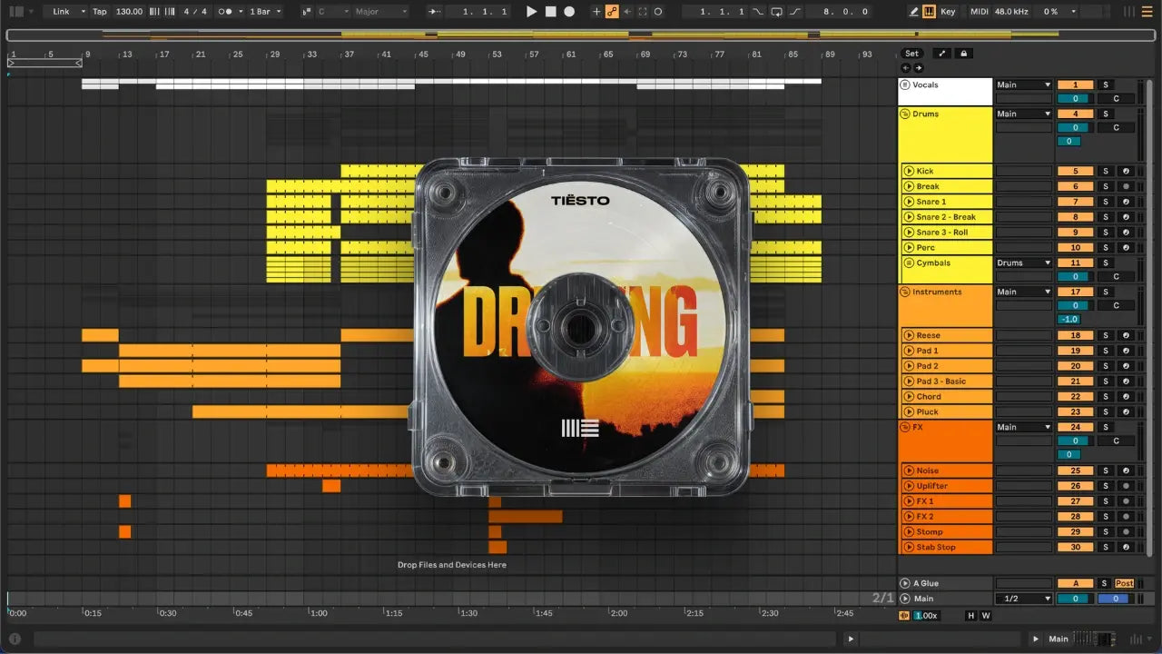Screen dimensions: 1162x654
Task: Open the metronome settings dropdown arrow
Action: pyautogui.click(x=240, y=12)
